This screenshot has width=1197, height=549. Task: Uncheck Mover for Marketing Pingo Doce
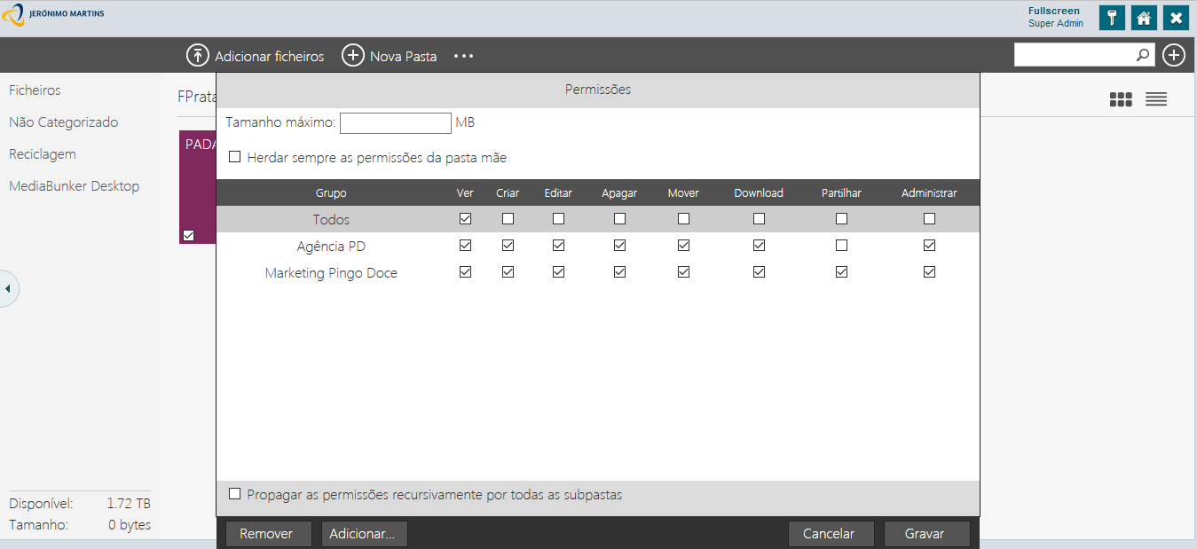[683, 272]
